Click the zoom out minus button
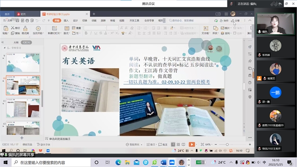The image size is (297, 167). 216,144
